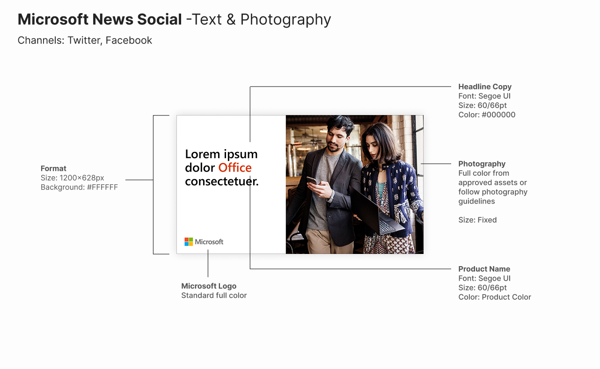Select the "Microsoft News Social" title
Viewport: 600px width, 369px height.
click(x=100, y=19)
